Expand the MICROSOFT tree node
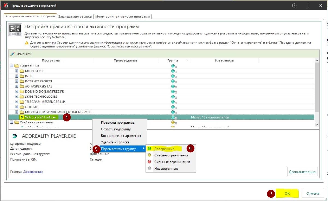This screenshot has width=328, height=201. pos(16,71)
